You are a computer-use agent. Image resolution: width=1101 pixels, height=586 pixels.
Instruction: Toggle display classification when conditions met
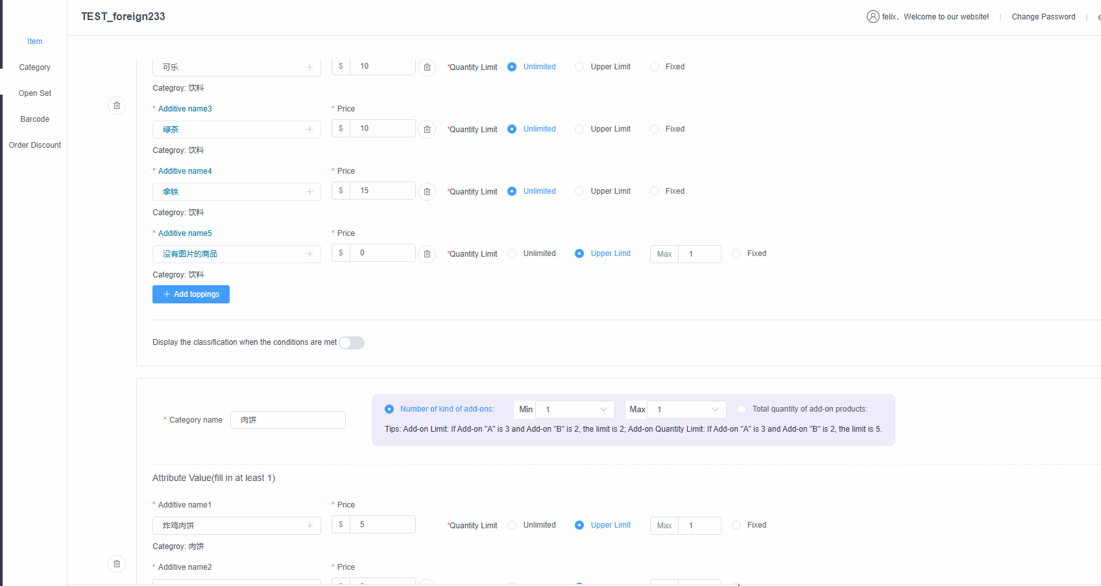352,343
